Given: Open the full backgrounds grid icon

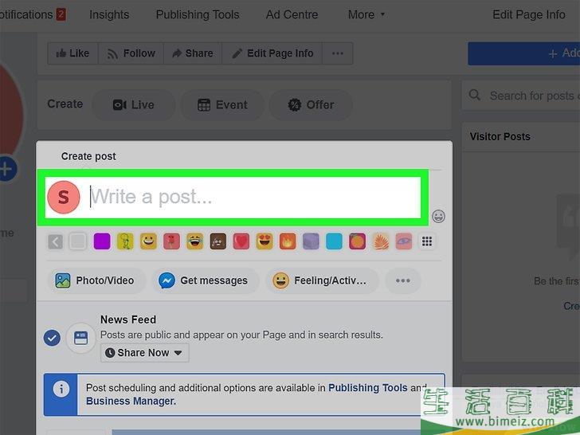Looking at the screenshot, I should 427,241.
